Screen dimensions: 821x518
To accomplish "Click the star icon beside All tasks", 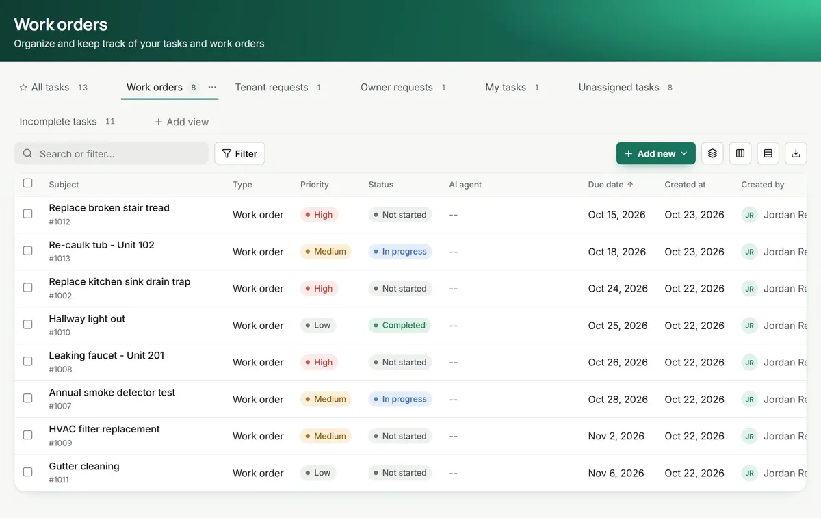I will tap(23, 88).
